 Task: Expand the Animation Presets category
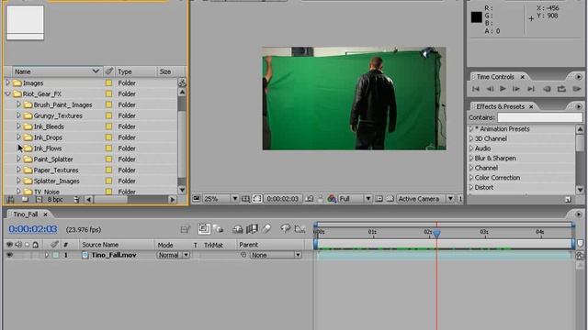tap(471, 128)
